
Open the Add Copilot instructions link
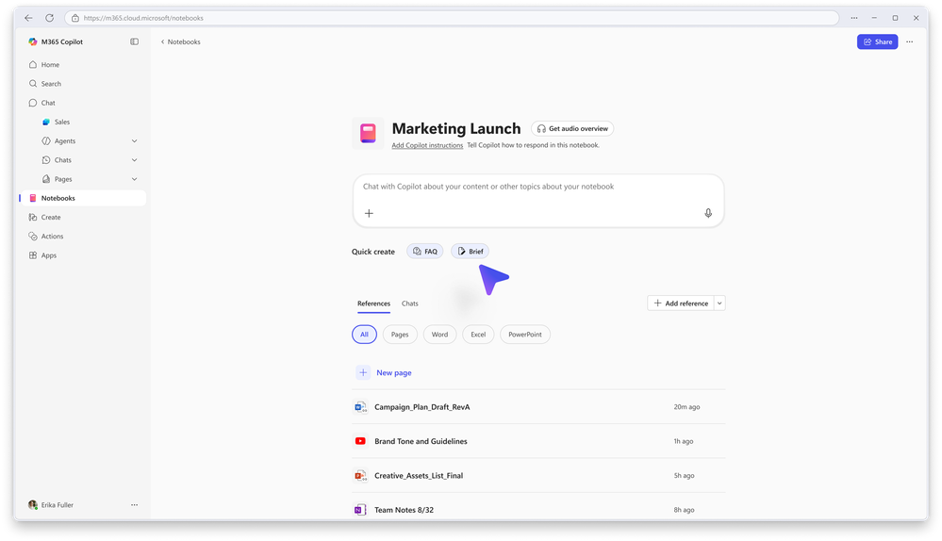(x=427, y=145)
